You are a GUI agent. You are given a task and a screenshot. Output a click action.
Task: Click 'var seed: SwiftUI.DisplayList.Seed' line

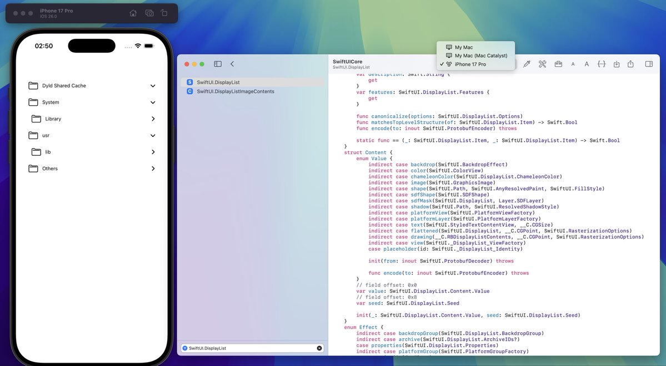408,303
